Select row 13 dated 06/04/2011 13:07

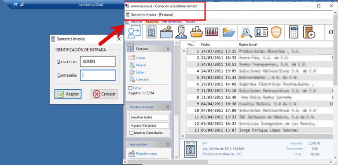tap(260, 130)
